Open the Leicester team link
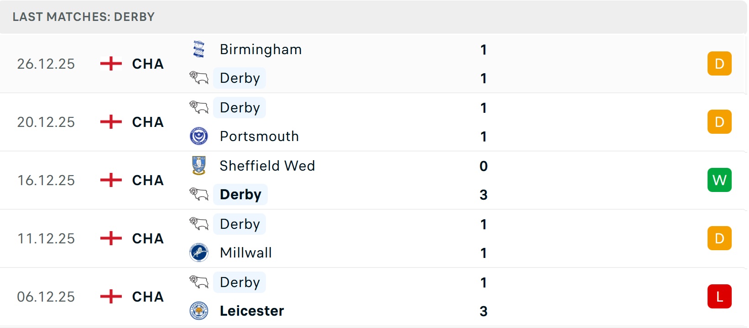This screenshot has height=328, width=749. 252,311
